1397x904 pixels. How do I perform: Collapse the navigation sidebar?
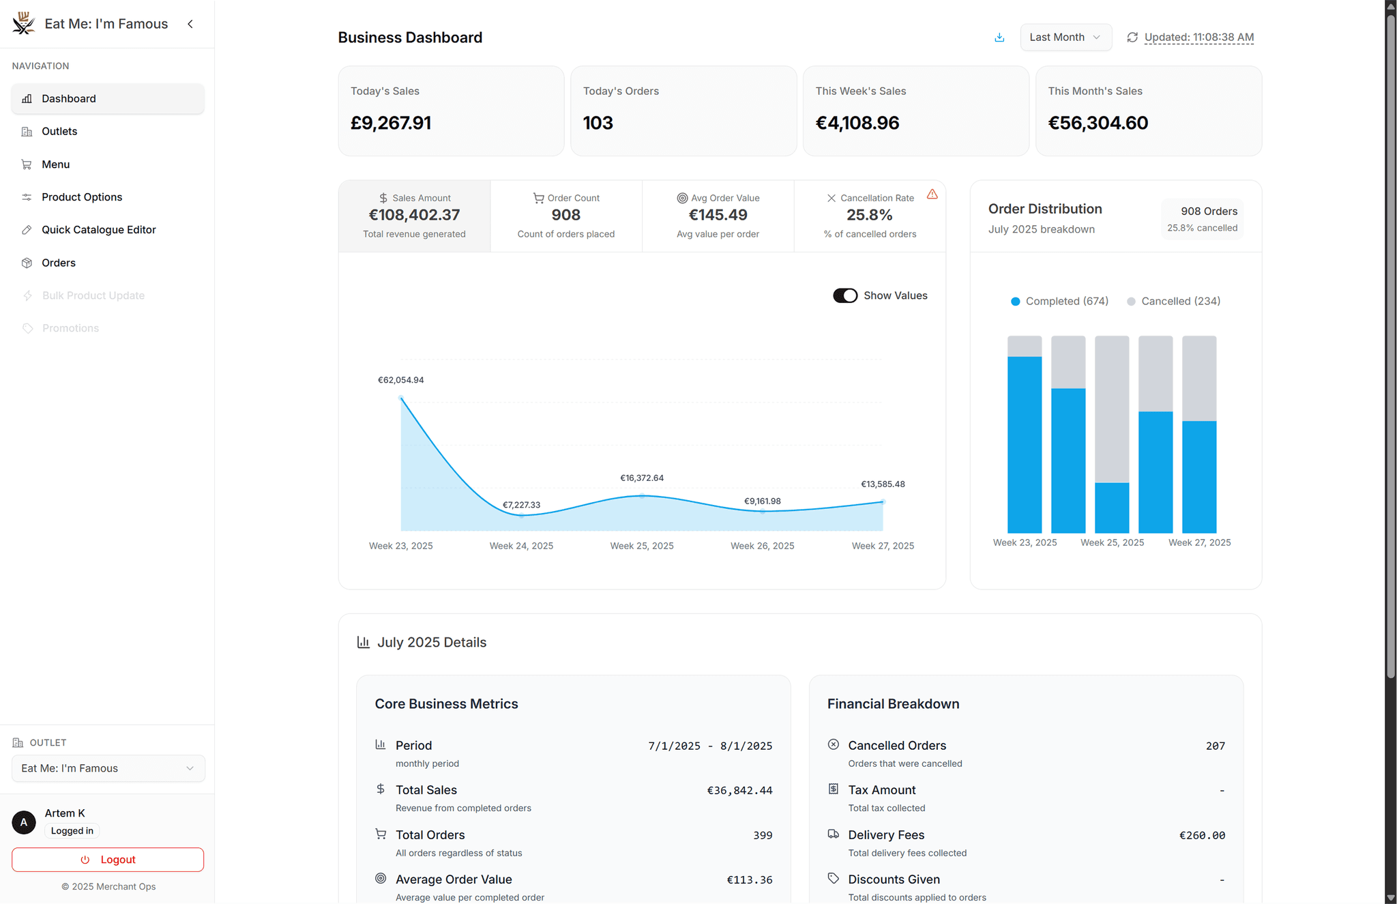click(190, 23)
